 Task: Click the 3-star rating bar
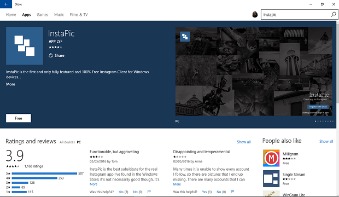(x=20, y=183)
